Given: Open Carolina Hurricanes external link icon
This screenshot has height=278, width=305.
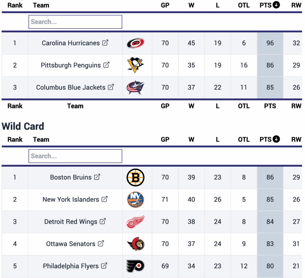Looking at the screenshot, I should pos(105,43).
